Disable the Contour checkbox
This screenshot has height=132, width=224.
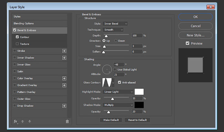point(17,37)
